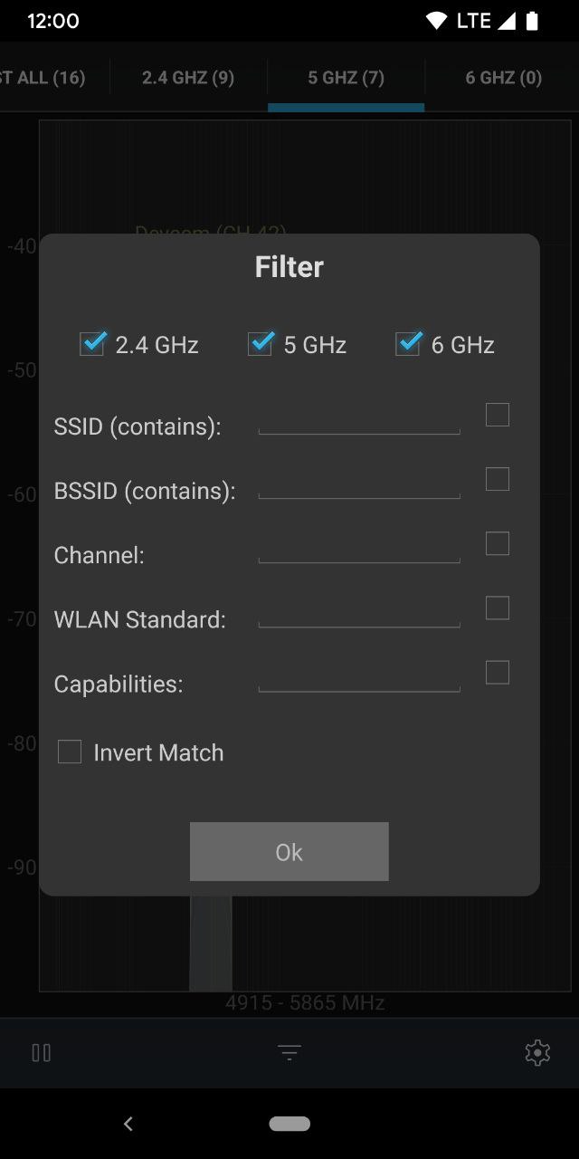The height and width of the screenshot is (1159, 579).
Task: Uncheck the 2.4 GHz checkbox
Action: click(92, 344)
